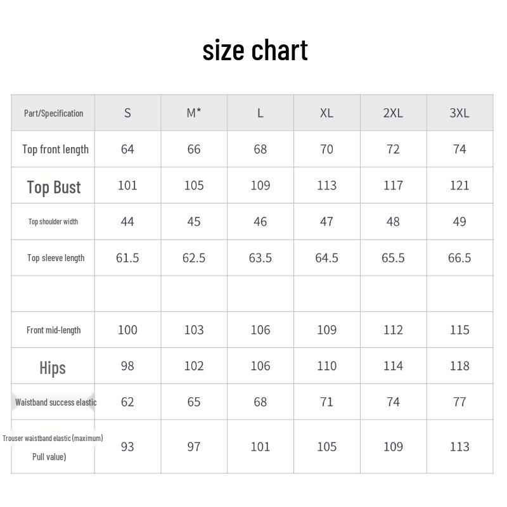Click the 'Waistband success elastic' row label

56,402
